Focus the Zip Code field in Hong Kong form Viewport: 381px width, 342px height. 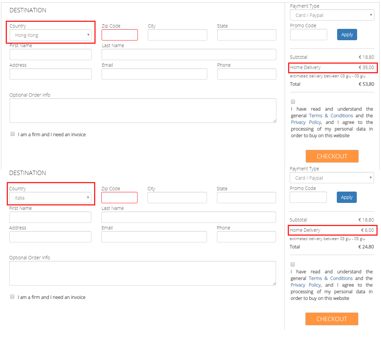point(120,35)
